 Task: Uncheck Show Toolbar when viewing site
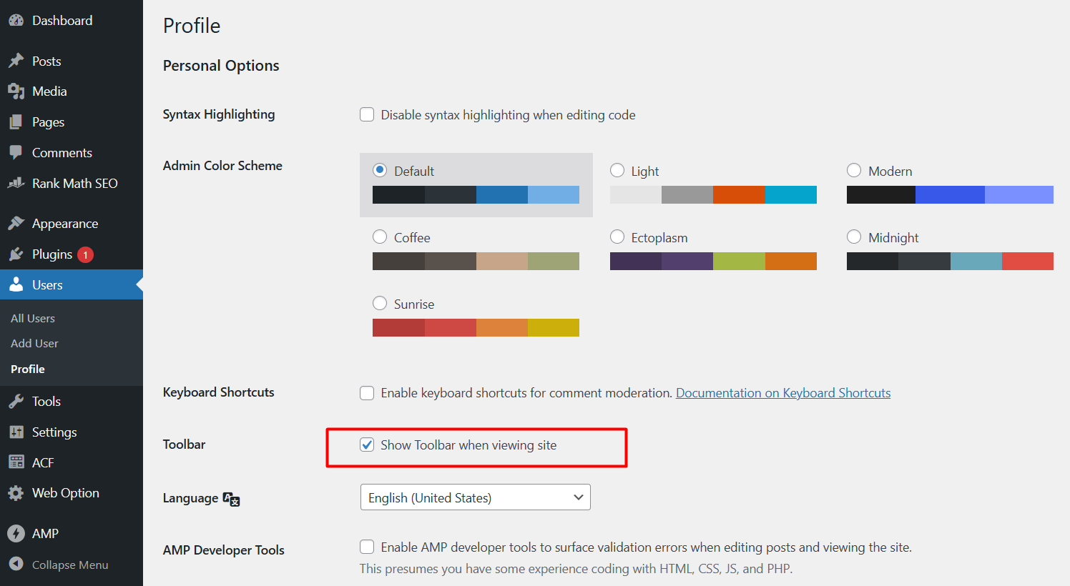click(x=367, y=445)
